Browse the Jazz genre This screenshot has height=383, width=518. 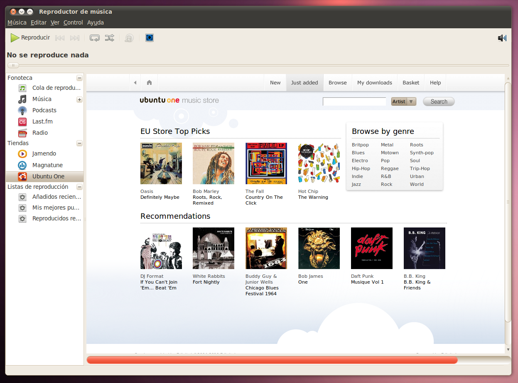(x=356, y=184)
